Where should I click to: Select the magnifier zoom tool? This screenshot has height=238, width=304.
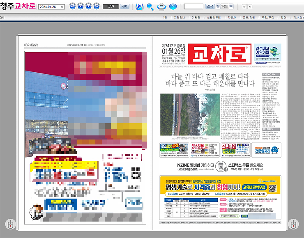click(x=150, y=7)
